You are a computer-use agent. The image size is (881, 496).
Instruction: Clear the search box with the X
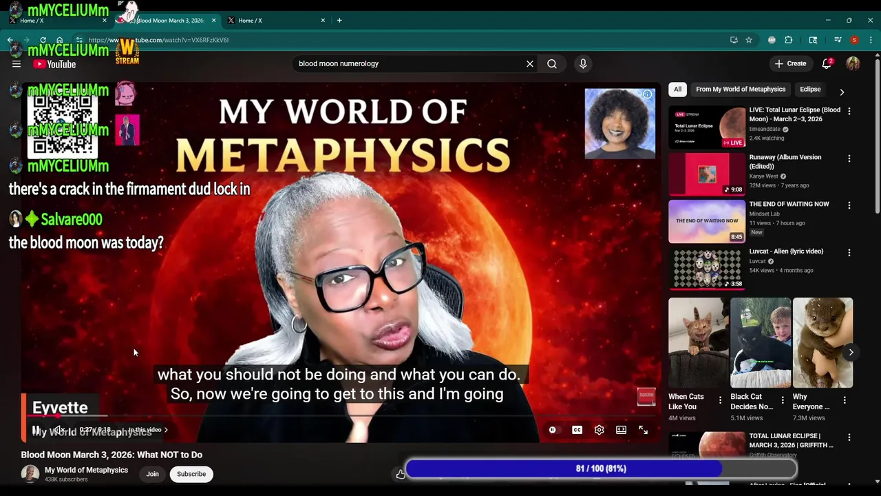click(x=530, y=63)
